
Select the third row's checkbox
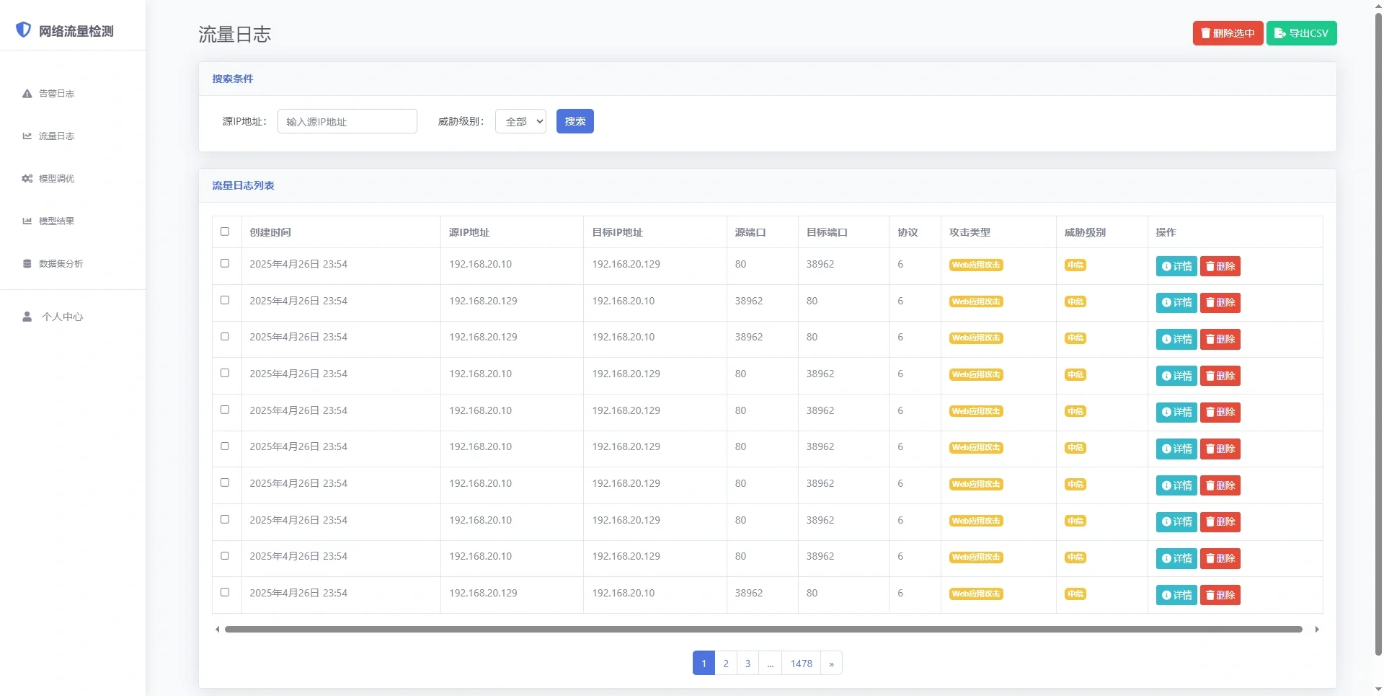coord(225,337)
